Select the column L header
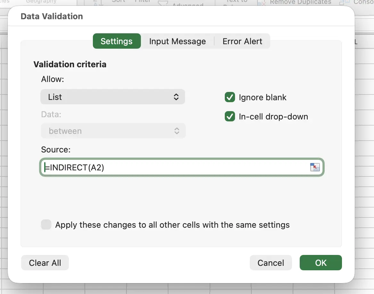Image resolution: width=374 pixels, height=294 pixels. (x=356, y=42)
